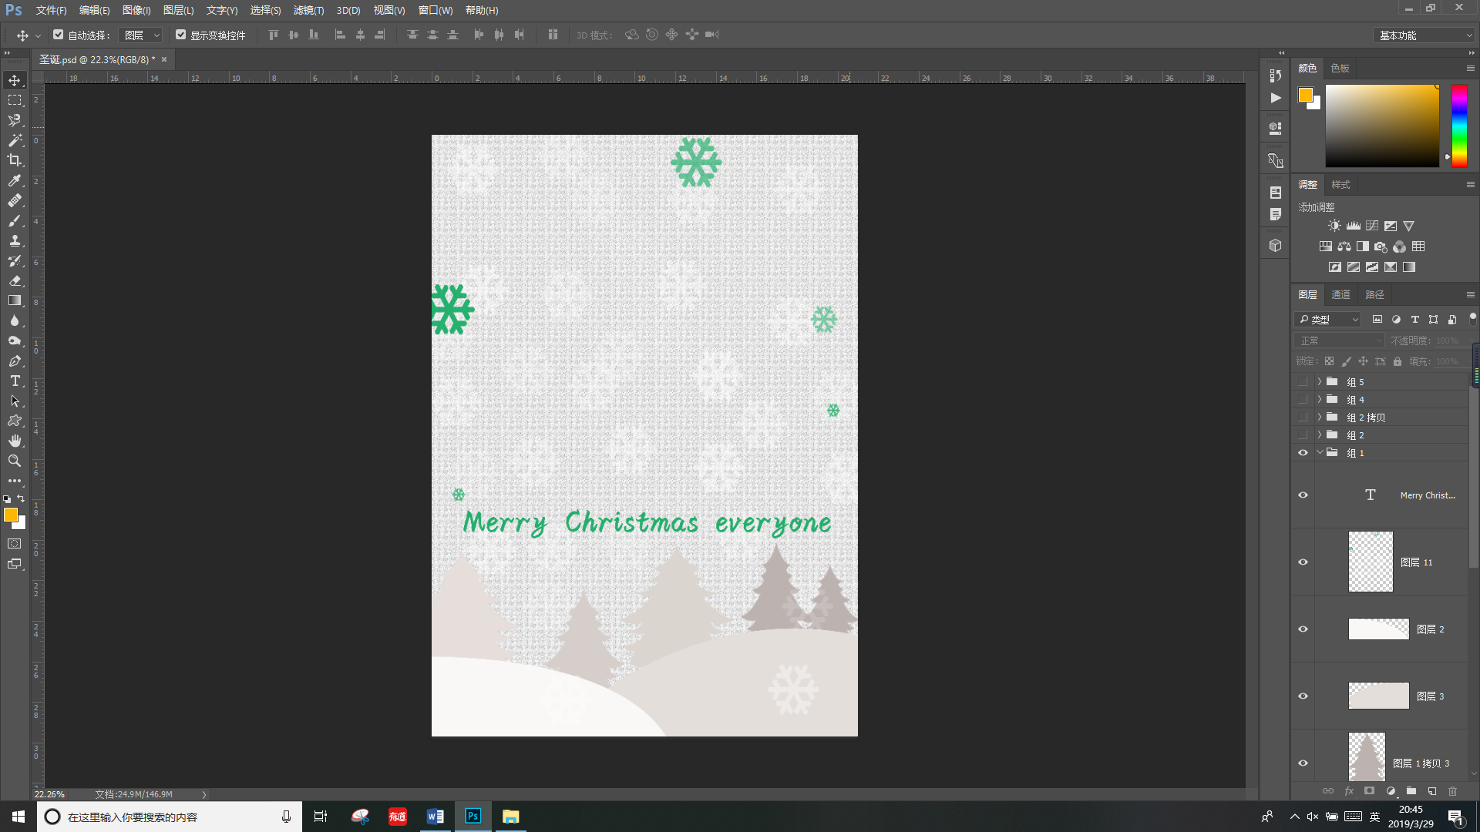Select the Brush tool
The width and height of the screenshot is (1480, 832).
point(15,220)
